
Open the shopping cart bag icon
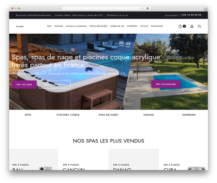pos(180,26)
